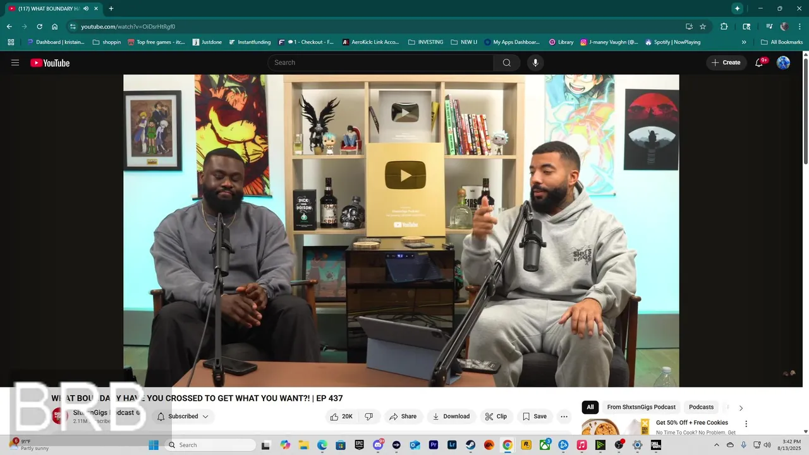Start voice search with microphone icon
Screen dimensions: 809x455
(x=535, y=63)
